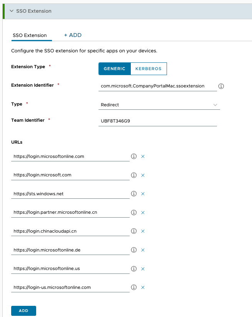Remove the https://login.partner.microsoftonline.cn URL entry
Image resolution: width=252 pixels, height=317 pixels.
[143, 212]
